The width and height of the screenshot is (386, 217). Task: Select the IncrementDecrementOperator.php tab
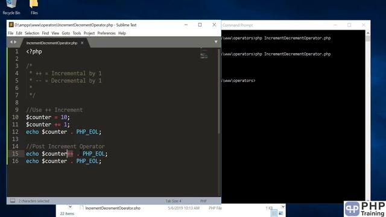tap(52, 43)
